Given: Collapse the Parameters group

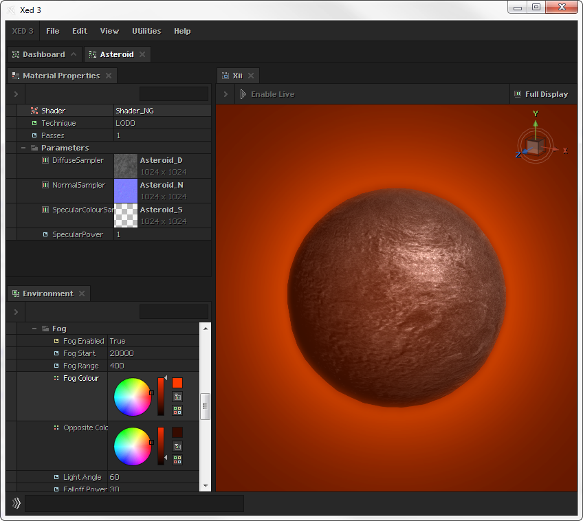Looking at the screenshot, I should [23, 148].
